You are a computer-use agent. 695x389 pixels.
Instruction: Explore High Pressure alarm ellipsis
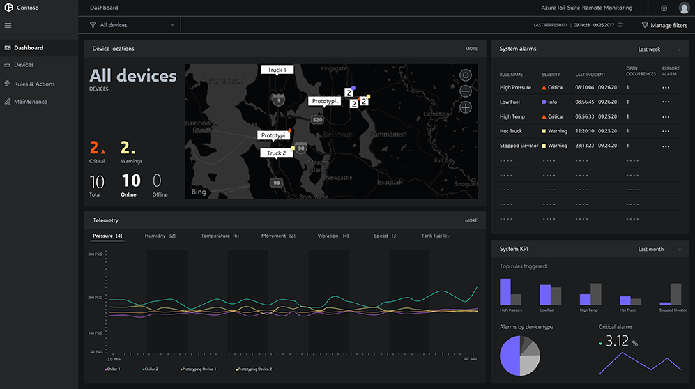tap(666, 88)
